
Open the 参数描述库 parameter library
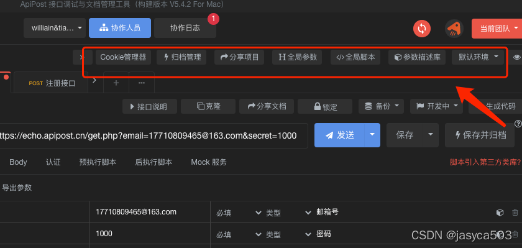(417, 57)
